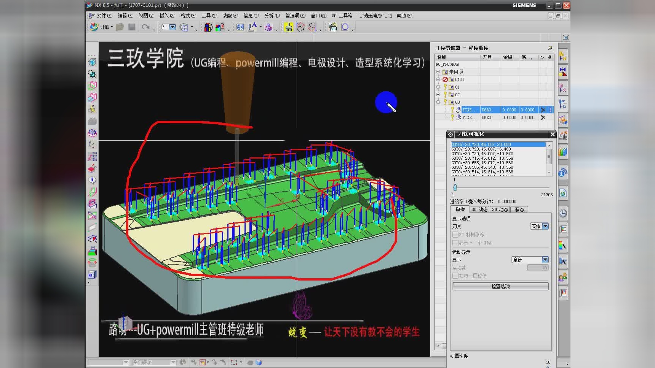The width and height of the screenshot is (655, 368).
Task: Click the tool path position slider handle
Action: click(455, 187)
